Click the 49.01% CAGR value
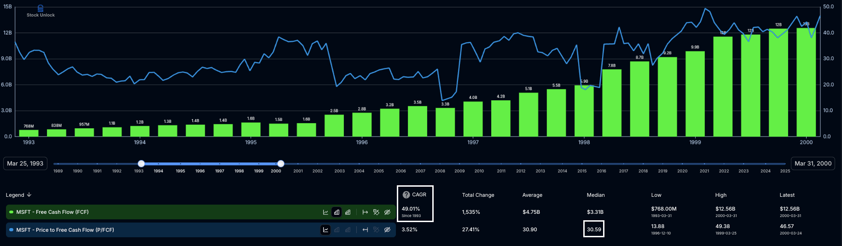The image size is (842, 246). click(411, 209)
